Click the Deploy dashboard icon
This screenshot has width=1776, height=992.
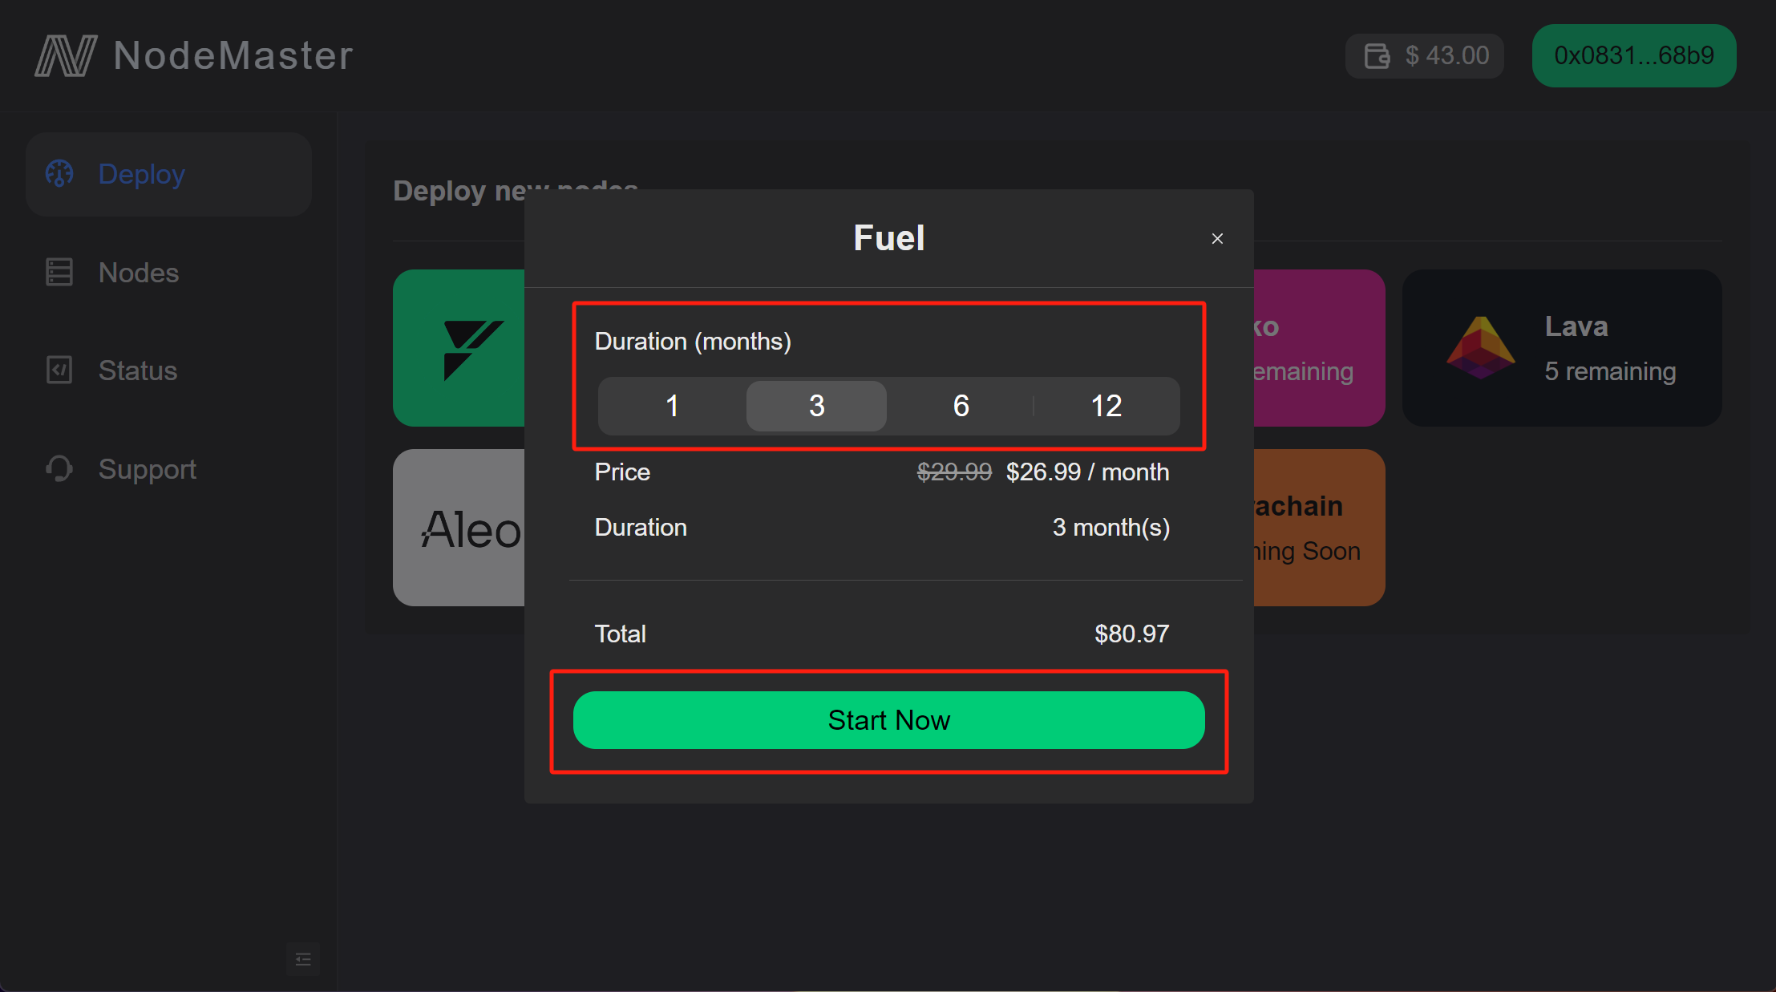coord(59,173)
